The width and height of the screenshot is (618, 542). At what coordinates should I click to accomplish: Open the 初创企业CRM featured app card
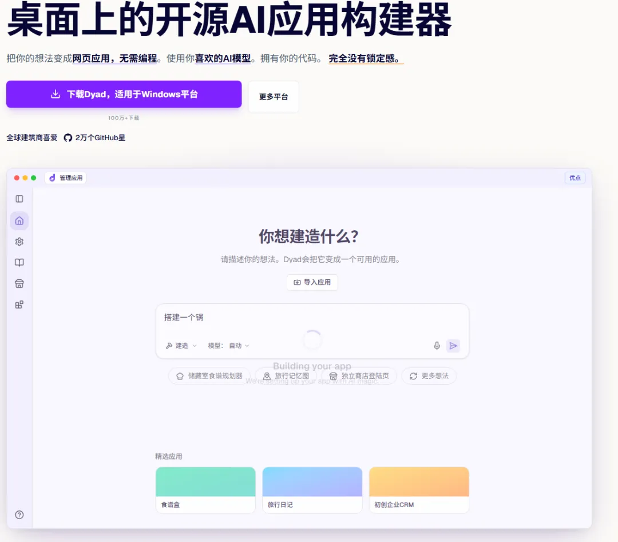tap(419, 490)
